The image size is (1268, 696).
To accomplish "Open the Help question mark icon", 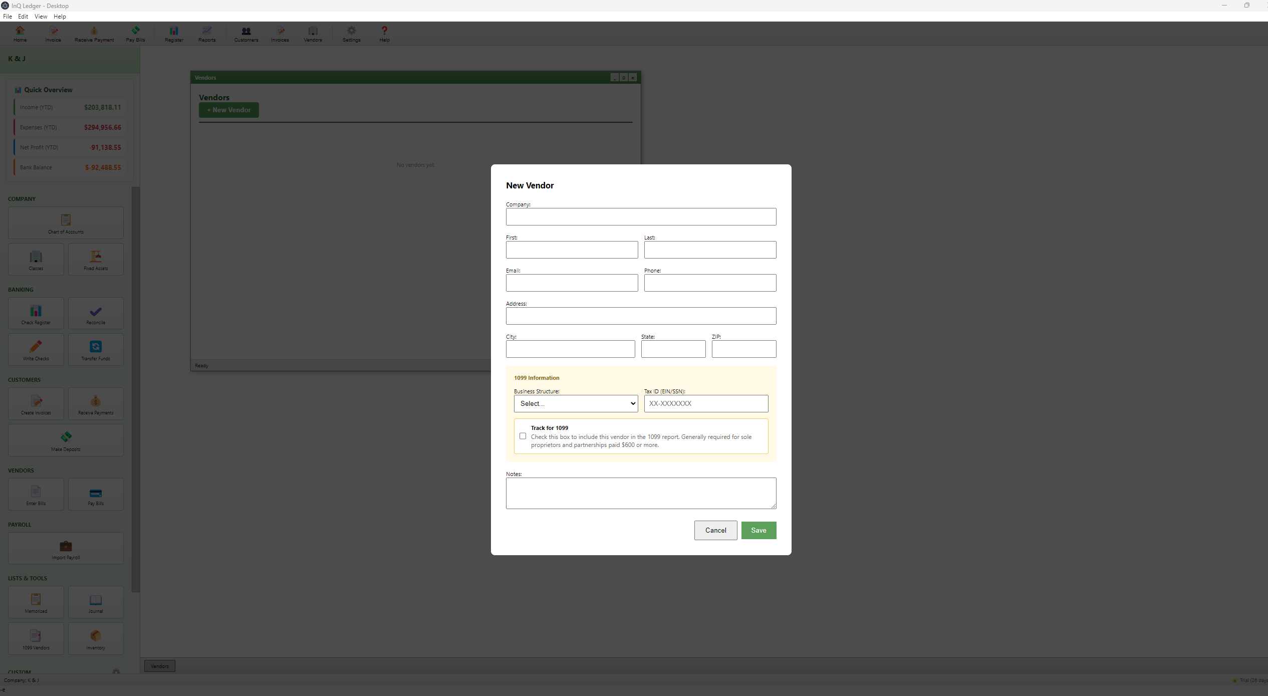I will coord(384,34).
